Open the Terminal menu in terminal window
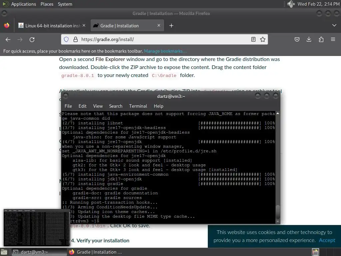This screenshot has width=341, height=256. (x=138, y=106)
